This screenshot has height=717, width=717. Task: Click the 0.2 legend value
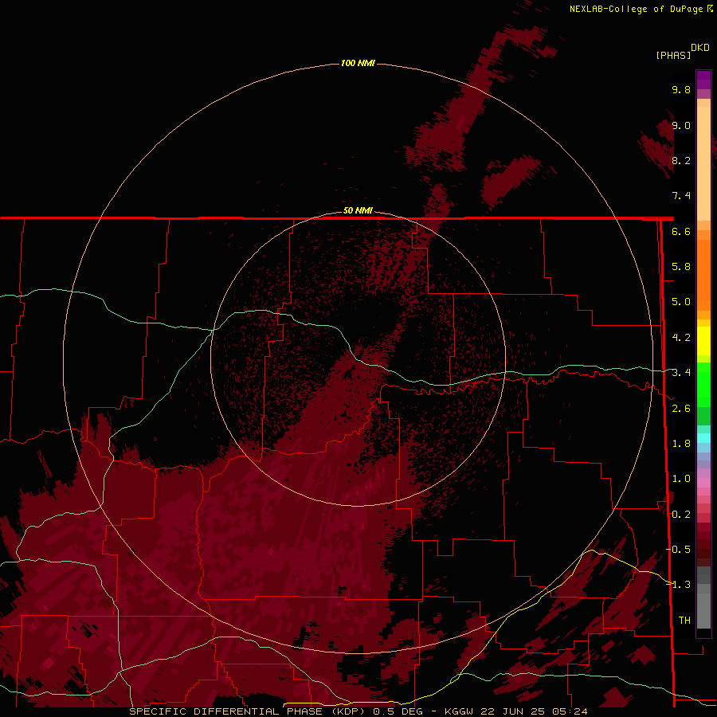click(x=681, y=515)
